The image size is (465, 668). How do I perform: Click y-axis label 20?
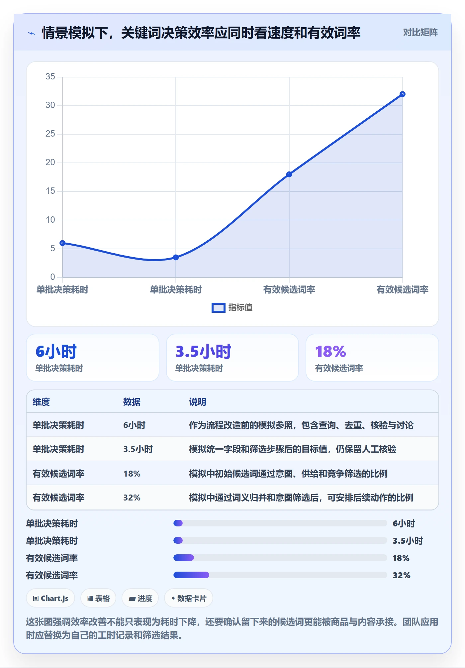coord(50,163)
